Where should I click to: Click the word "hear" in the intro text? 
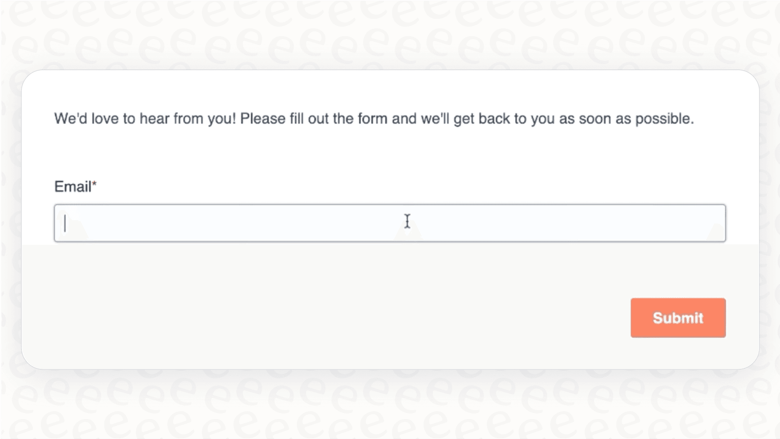click(154, 119)
